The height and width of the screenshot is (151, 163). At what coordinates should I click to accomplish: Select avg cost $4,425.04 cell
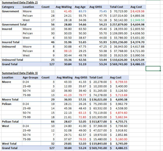pos(137,60)
